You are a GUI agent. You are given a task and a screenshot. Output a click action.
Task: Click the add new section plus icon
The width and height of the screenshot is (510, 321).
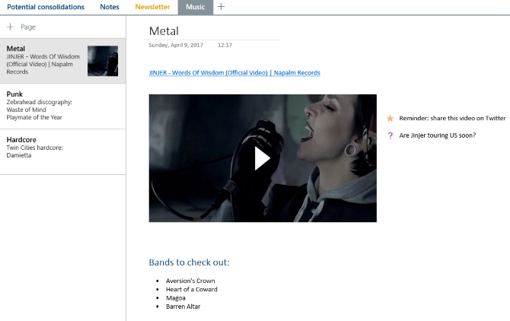(x=221, y=7)
